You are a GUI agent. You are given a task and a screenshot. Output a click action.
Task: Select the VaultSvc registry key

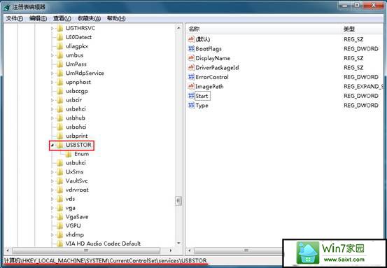click(76, 181)
